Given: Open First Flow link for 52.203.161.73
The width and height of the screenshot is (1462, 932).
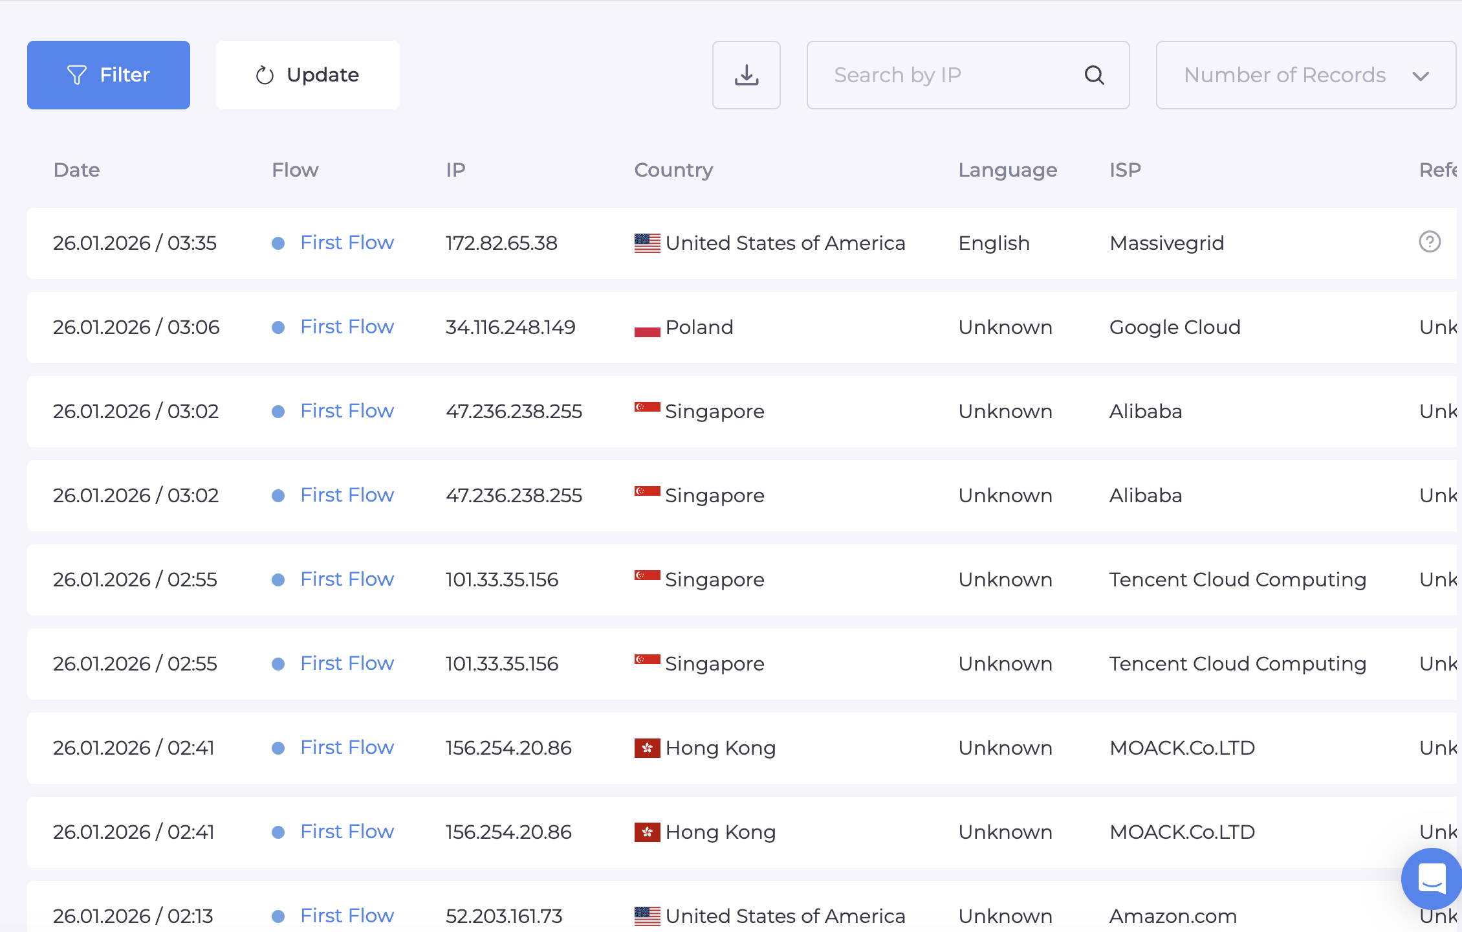Looking at the screenshot, I should [x=347, y=915].
